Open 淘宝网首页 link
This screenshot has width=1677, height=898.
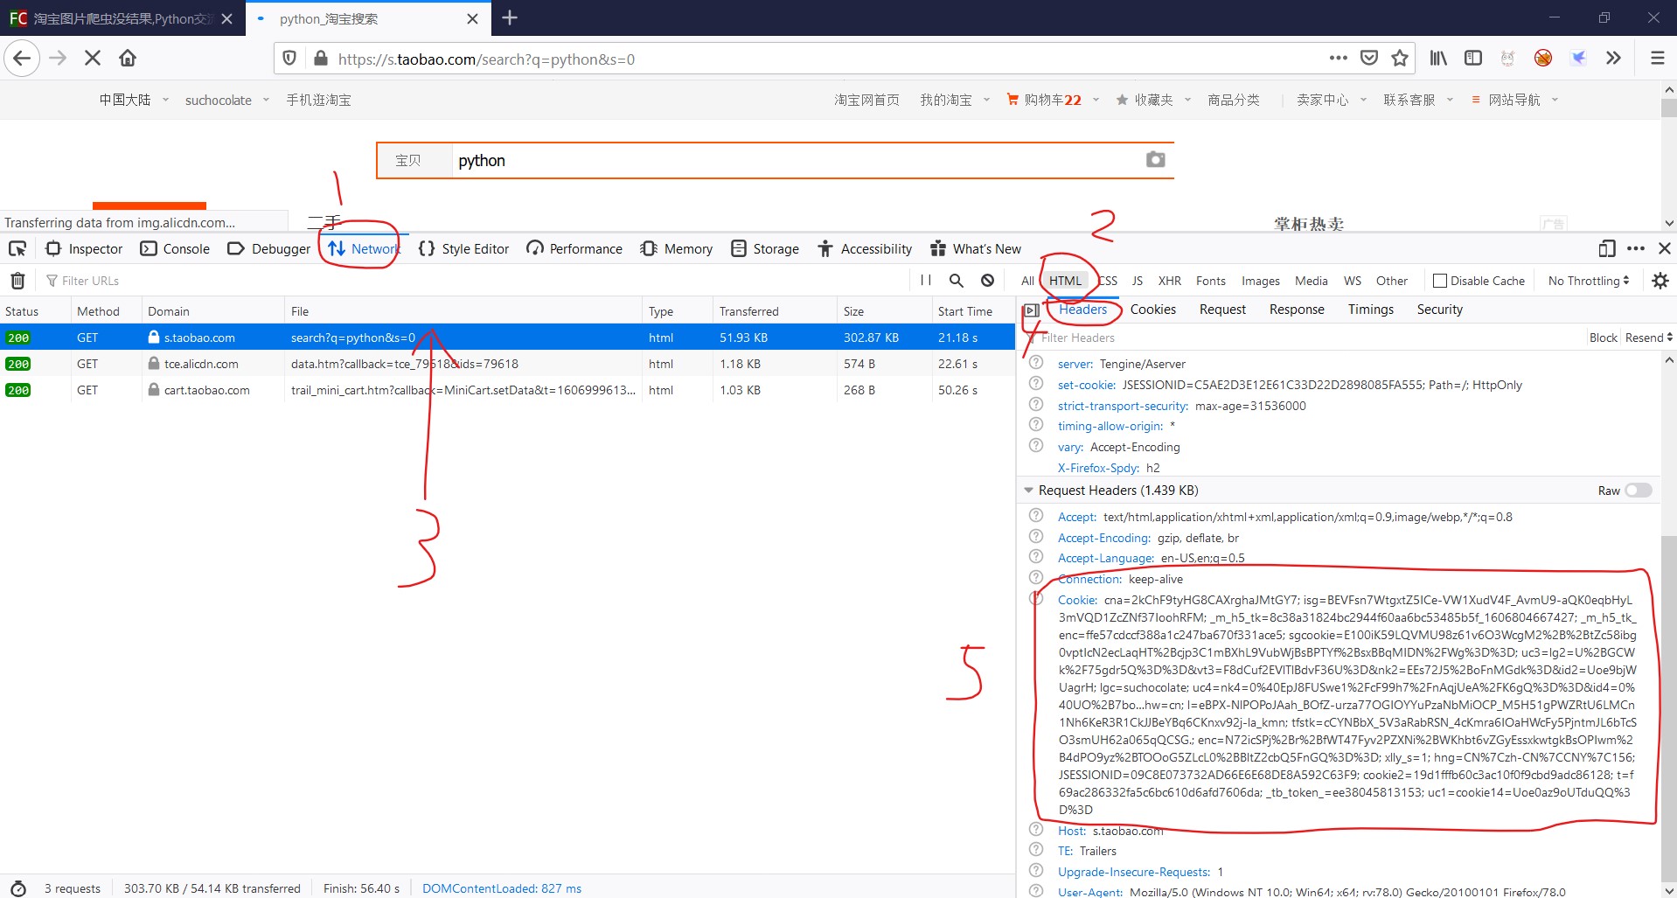point(866,100)
